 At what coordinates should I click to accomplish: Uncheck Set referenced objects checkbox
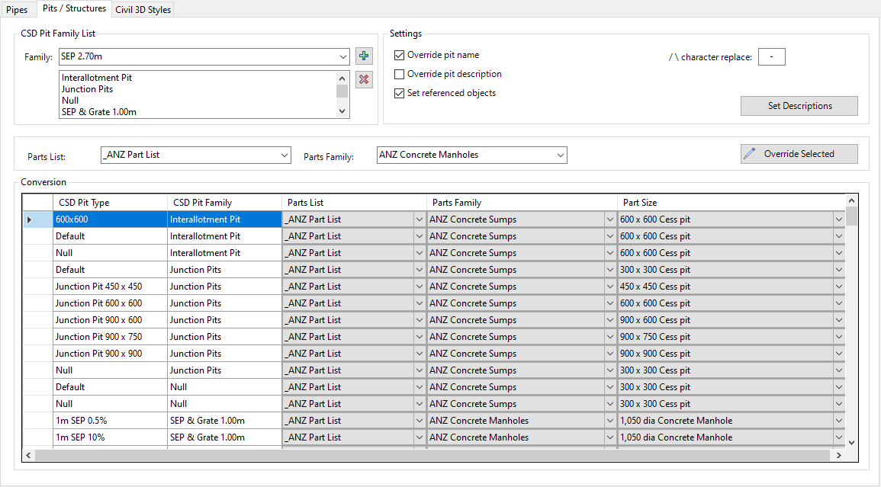[400, 93]
